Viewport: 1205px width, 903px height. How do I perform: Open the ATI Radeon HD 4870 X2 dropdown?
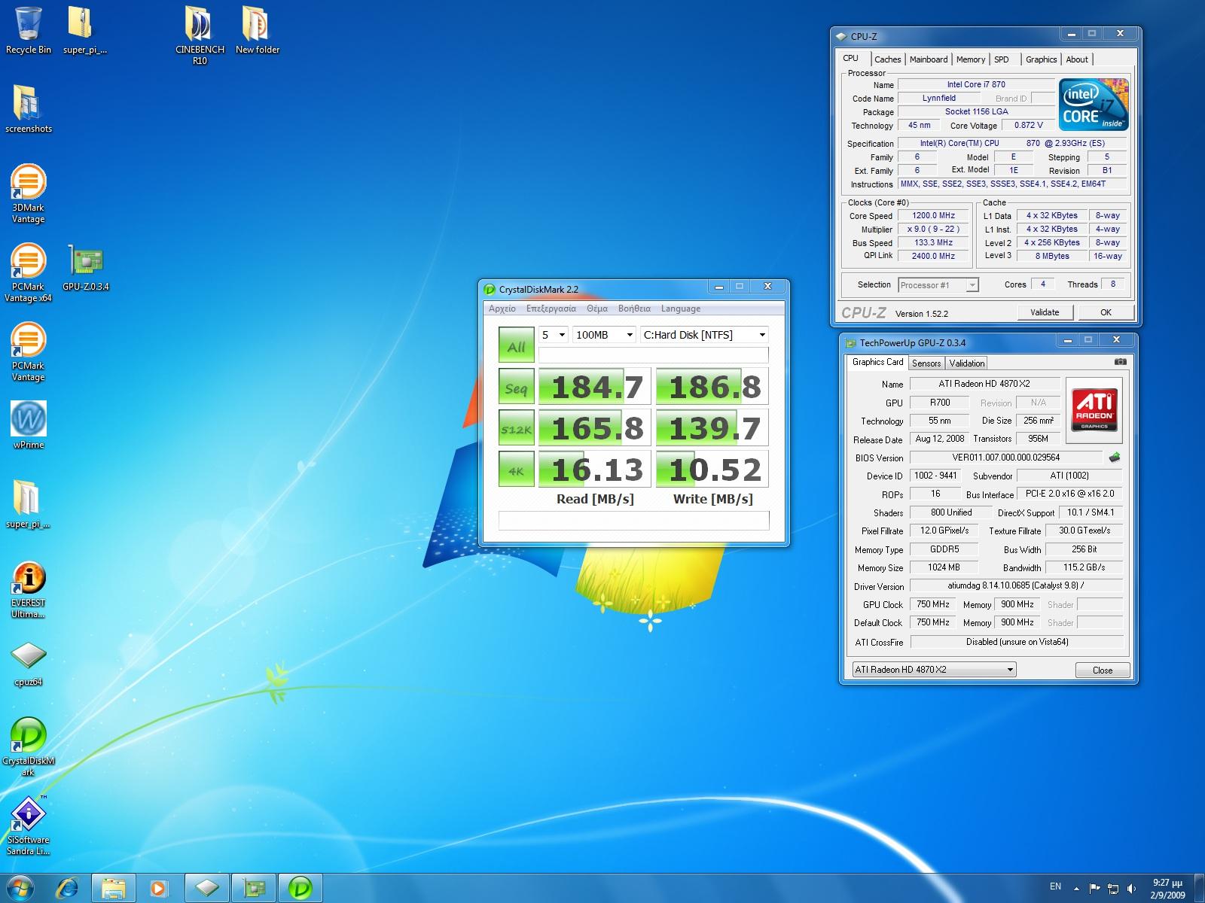pos(934,670)
